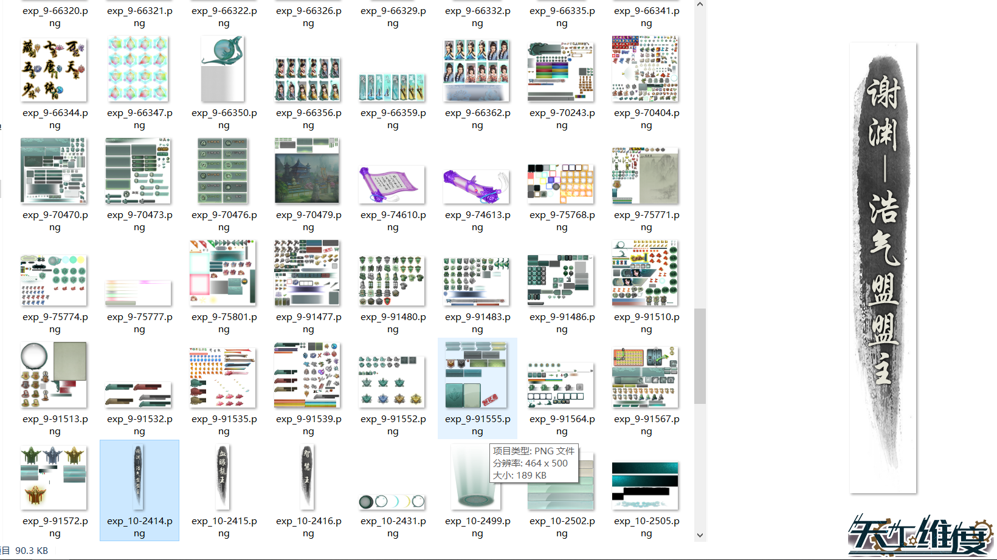
Task: Click exp_9-66347.png pastel hexagon thumbnail
Action: (138, 69)
